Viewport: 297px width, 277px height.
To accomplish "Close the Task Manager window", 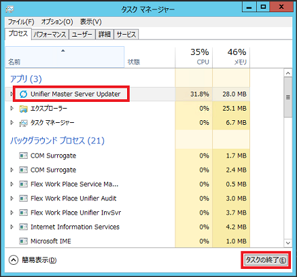I will [281, 7].
